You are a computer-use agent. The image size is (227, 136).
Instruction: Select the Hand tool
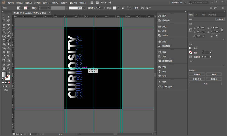tap(4, 69)
